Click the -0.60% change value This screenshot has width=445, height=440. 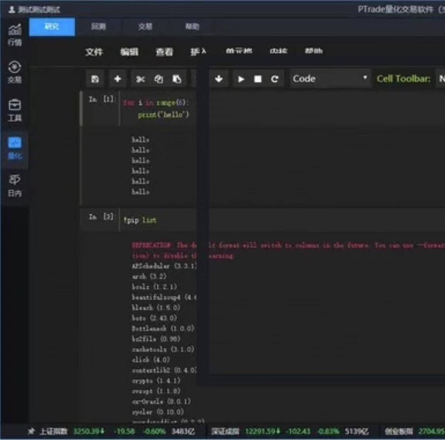point(154,432)
